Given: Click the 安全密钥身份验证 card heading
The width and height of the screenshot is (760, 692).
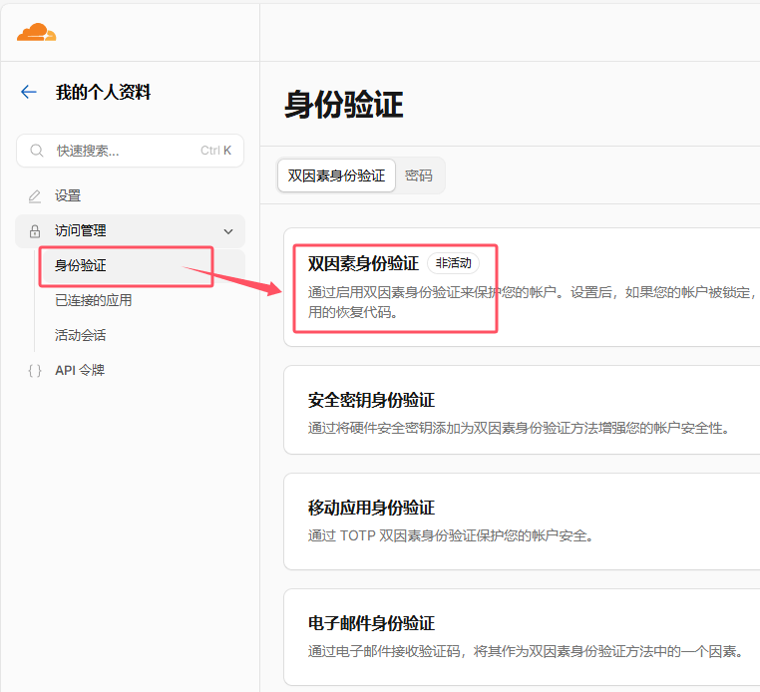Looking at the screenshot, I should (x=371, y=400).
